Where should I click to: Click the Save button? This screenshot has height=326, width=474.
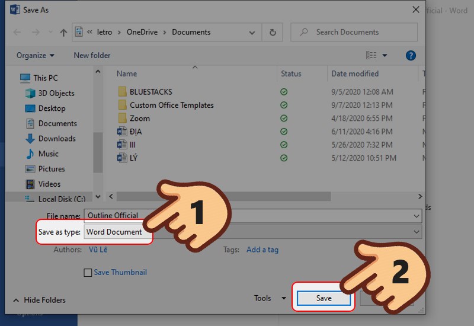tap(324, 298)
